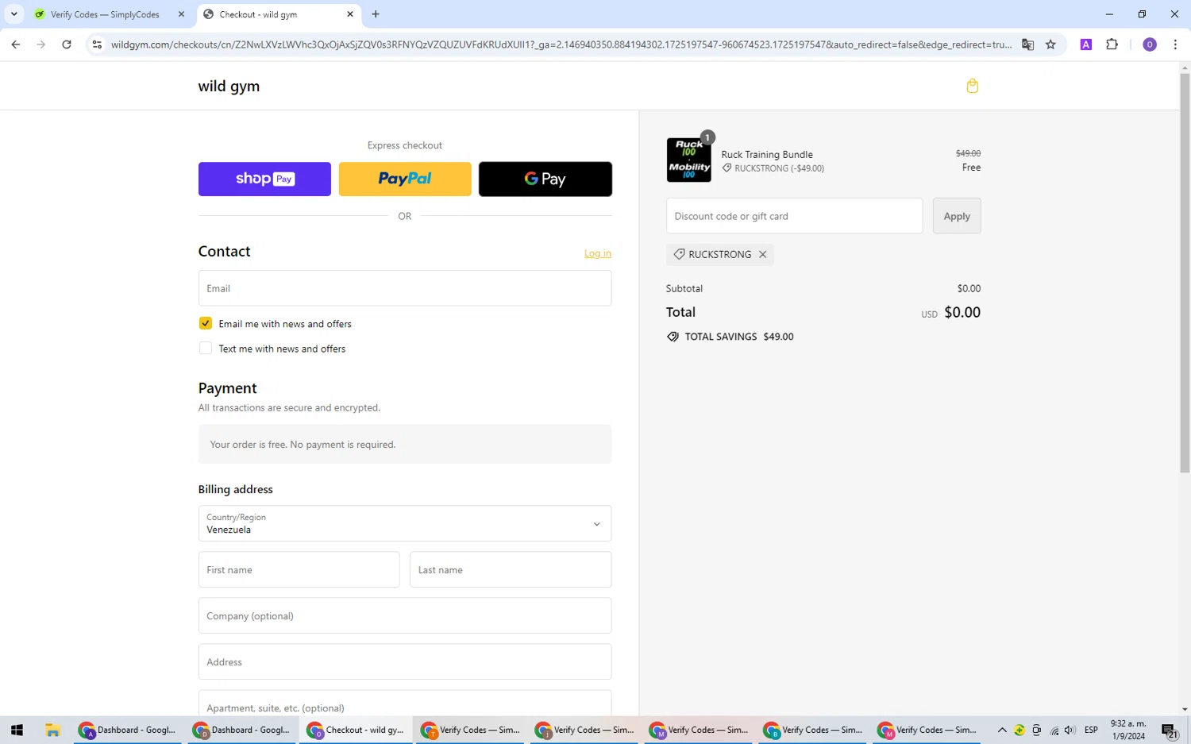Screen dimensions: 1191x744
Task: Click the browser forward arrow
Action: point(41,44)
